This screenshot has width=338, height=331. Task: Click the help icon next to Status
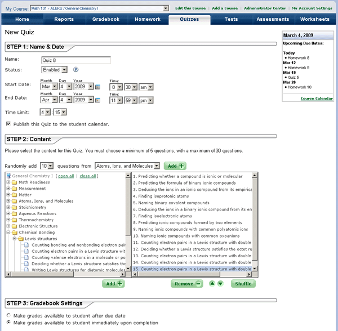[x=75, y=70]
